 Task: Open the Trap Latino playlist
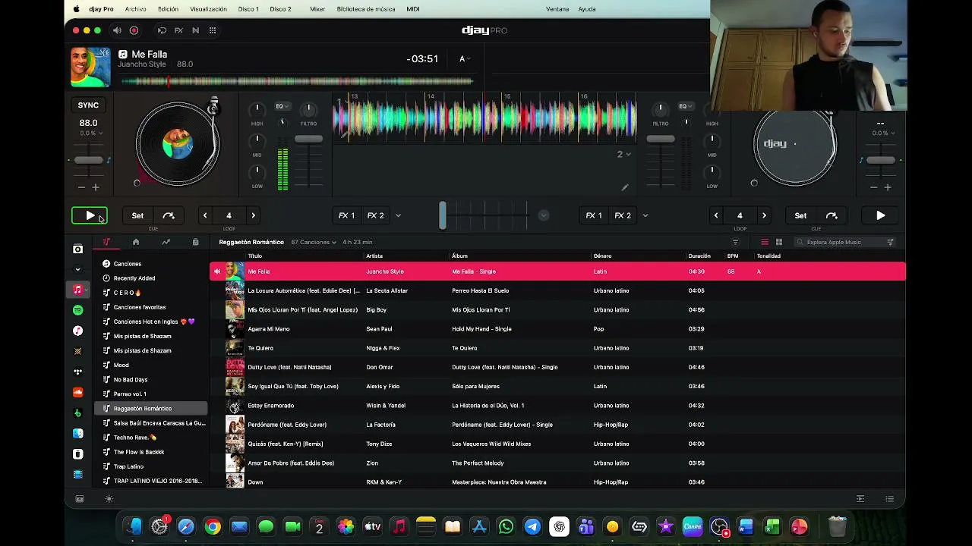pyautogui.click(x=150, y=466)
